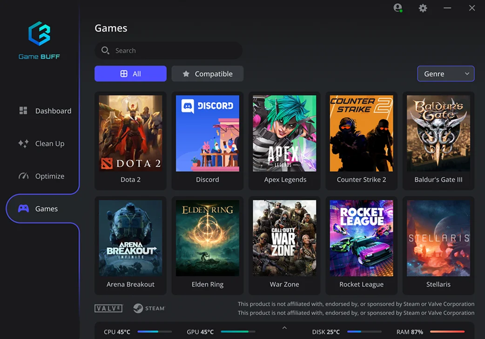Open the Stellaris cover art
The image size is (485, 339).
[x=438, y=238]
